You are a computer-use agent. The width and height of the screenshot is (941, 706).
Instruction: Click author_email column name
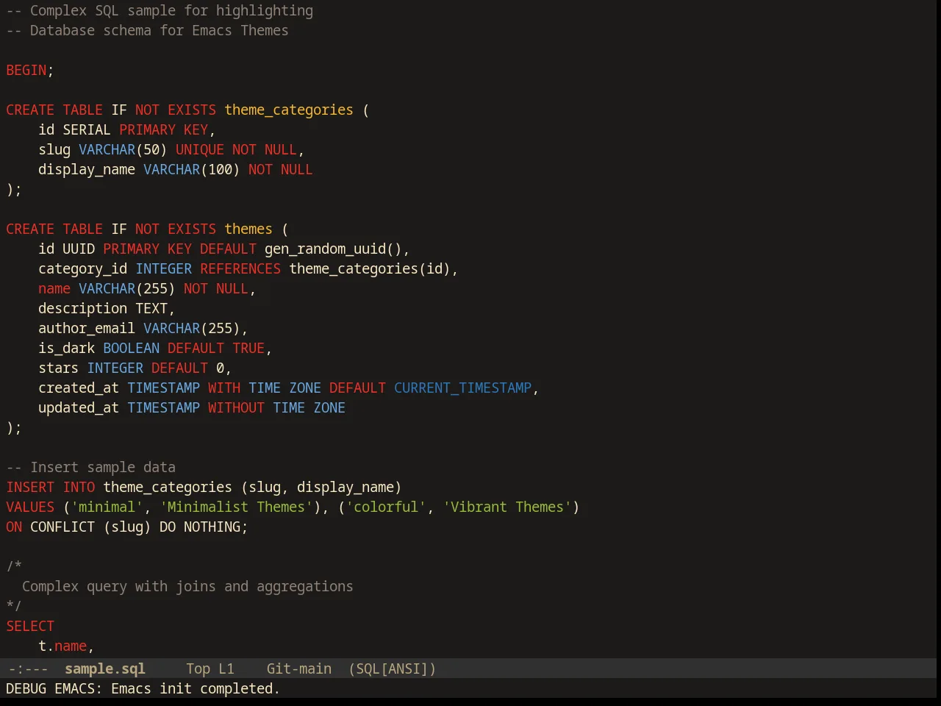tap(87, 328)
